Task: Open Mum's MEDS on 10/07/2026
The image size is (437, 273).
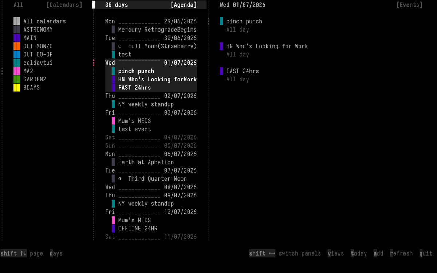Action: tap(134, 220)
